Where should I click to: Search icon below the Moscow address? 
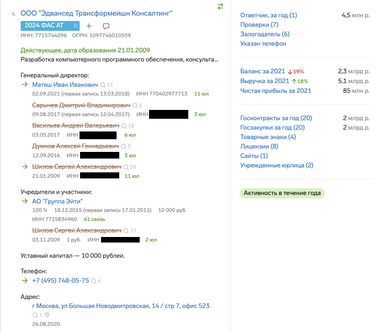click(x=35, y=315)
